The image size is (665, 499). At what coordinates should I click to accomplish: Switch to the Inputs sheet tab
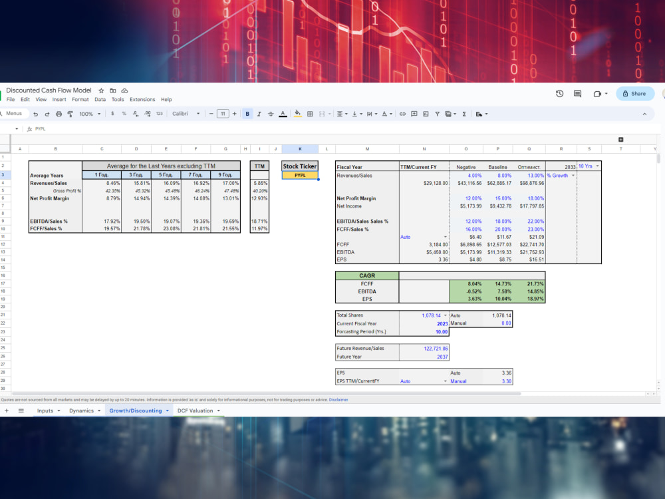45,411
